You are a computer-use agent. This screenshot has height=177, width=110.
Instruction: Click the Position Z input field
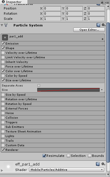pos(96,8)
